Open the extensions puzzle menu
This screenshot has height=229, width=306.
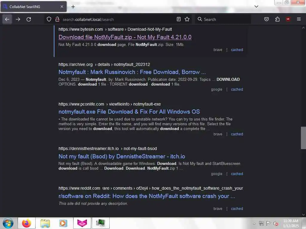pyautogui.click(x=277, y=19)
